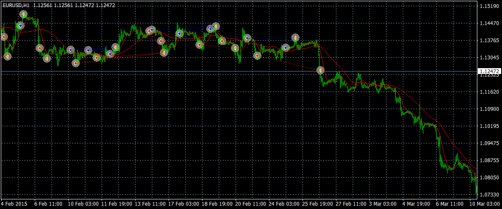This screenshot has width=502, height=209.
Task: Click the 13 Feb 11:00 time label
Action: (x=150, y=204)
